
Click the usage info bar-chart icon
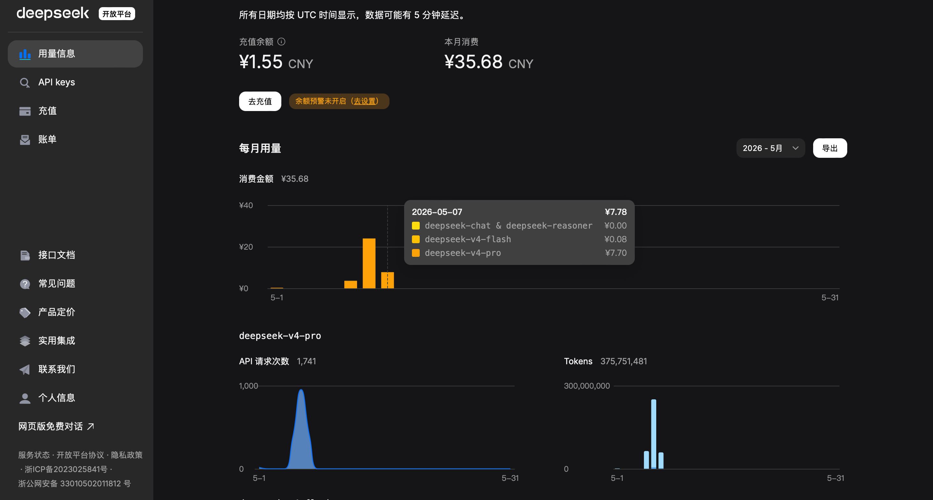25,54
